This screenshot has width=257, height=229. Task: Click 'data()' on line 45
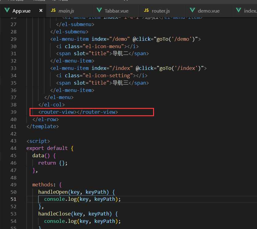pyautogui.click(x=41, y=156)
